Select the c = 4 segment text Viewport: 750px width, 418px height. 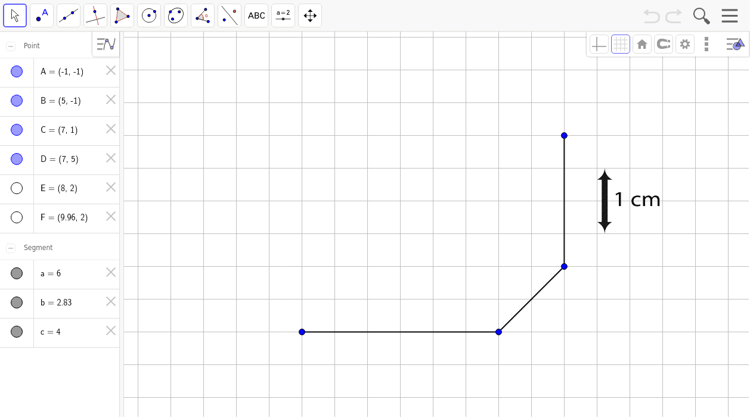pyautogui.click(x=51, y=332)
